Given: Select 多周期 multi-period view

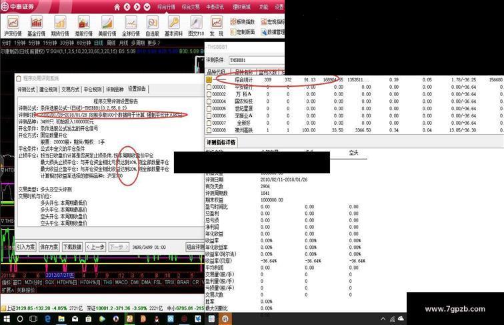Looking at the screenshot, I should tap(137, 43).
